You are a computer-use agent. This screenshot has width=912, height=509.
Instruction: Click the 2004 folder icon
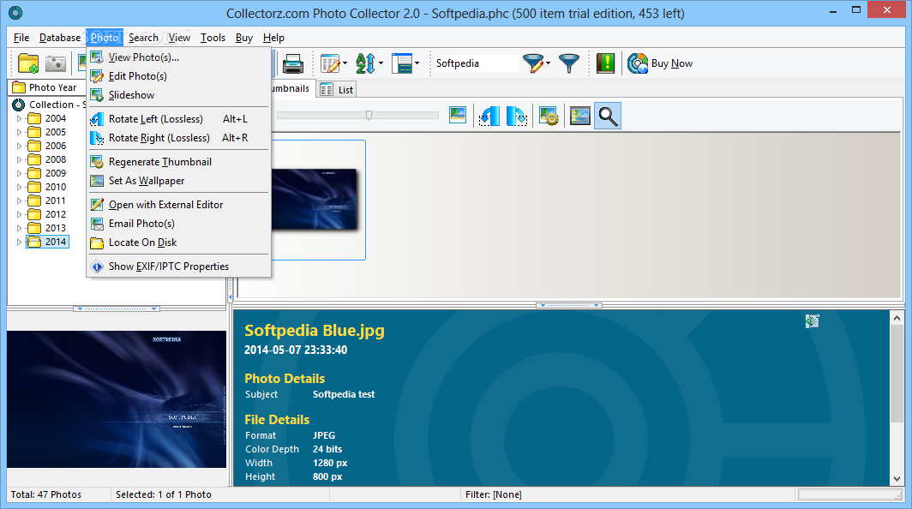[x=35, y=118]
